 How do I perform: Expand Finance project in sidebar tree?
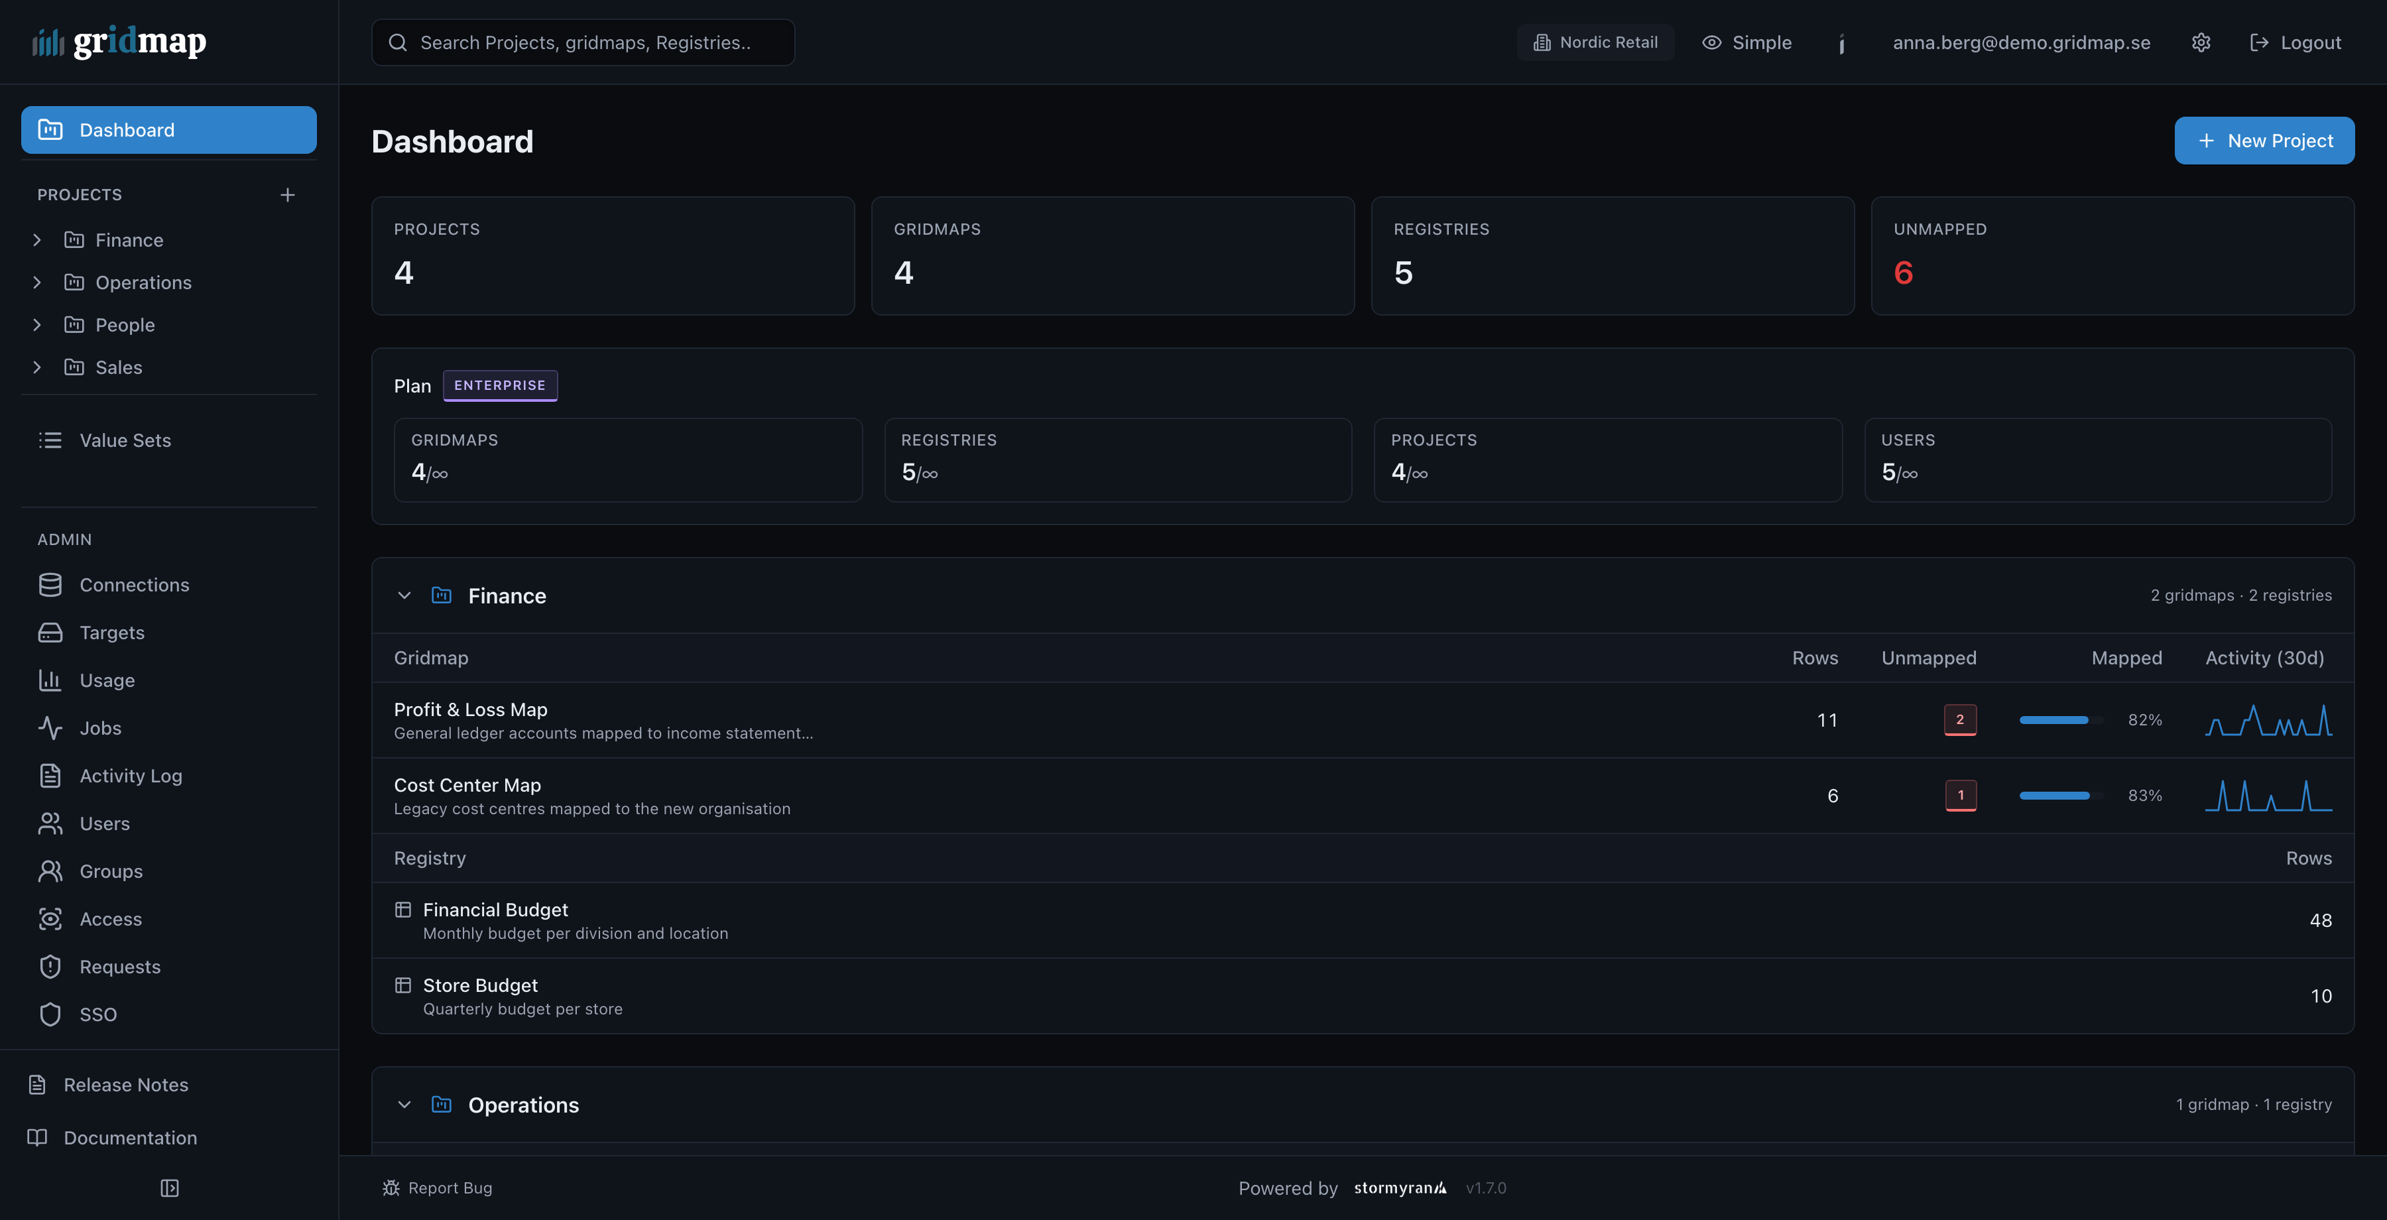pyautogui.click(x=37, y=240)
